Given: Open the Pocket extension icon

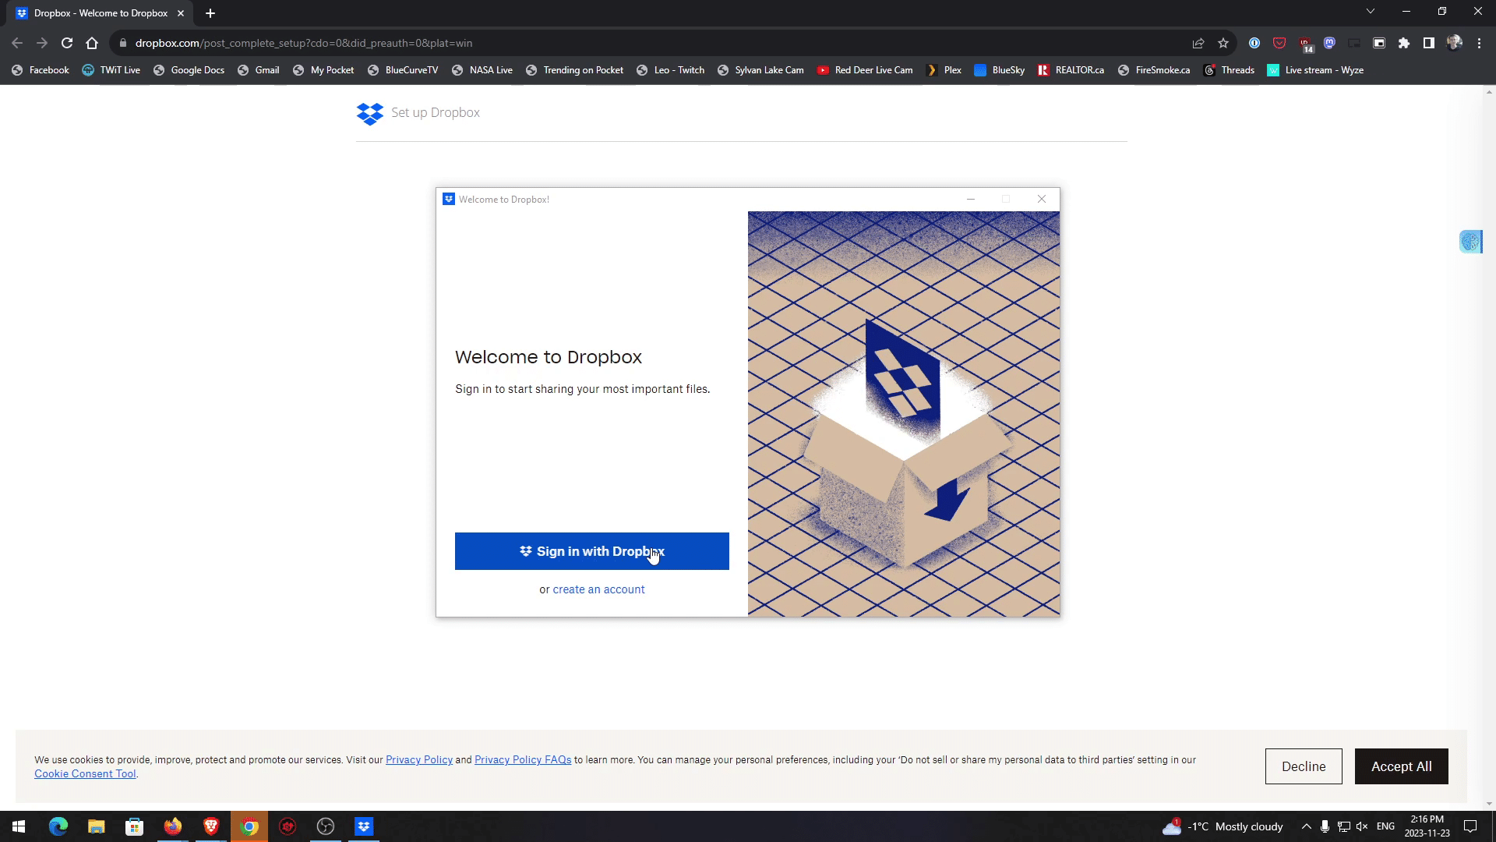Looking at the screenshot, I should pos(1279,44).
